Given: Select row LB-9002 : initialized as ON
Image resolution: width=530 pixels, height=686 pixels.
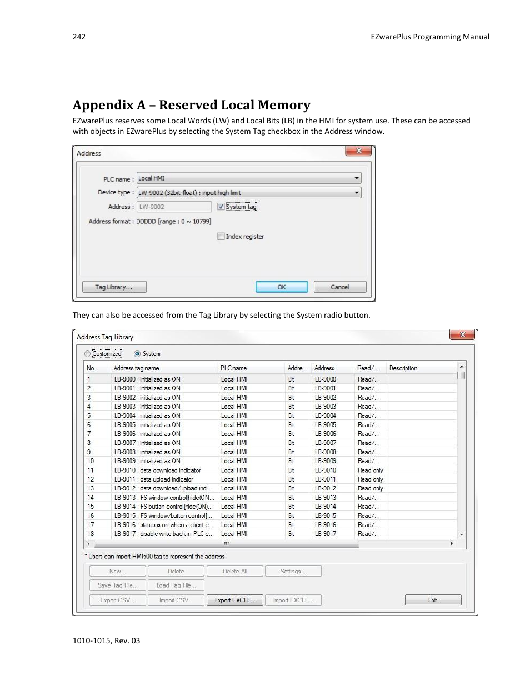Looking at the screenshot, I should tap(271, 398).
